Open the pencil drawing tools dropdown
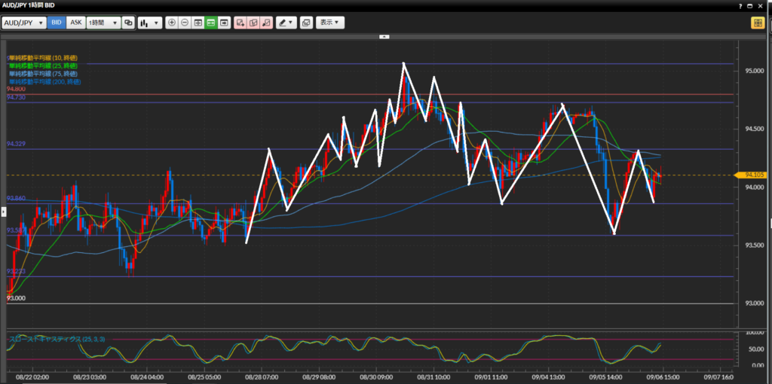Screen dimensions: 772x384 [x=286, y=23]
